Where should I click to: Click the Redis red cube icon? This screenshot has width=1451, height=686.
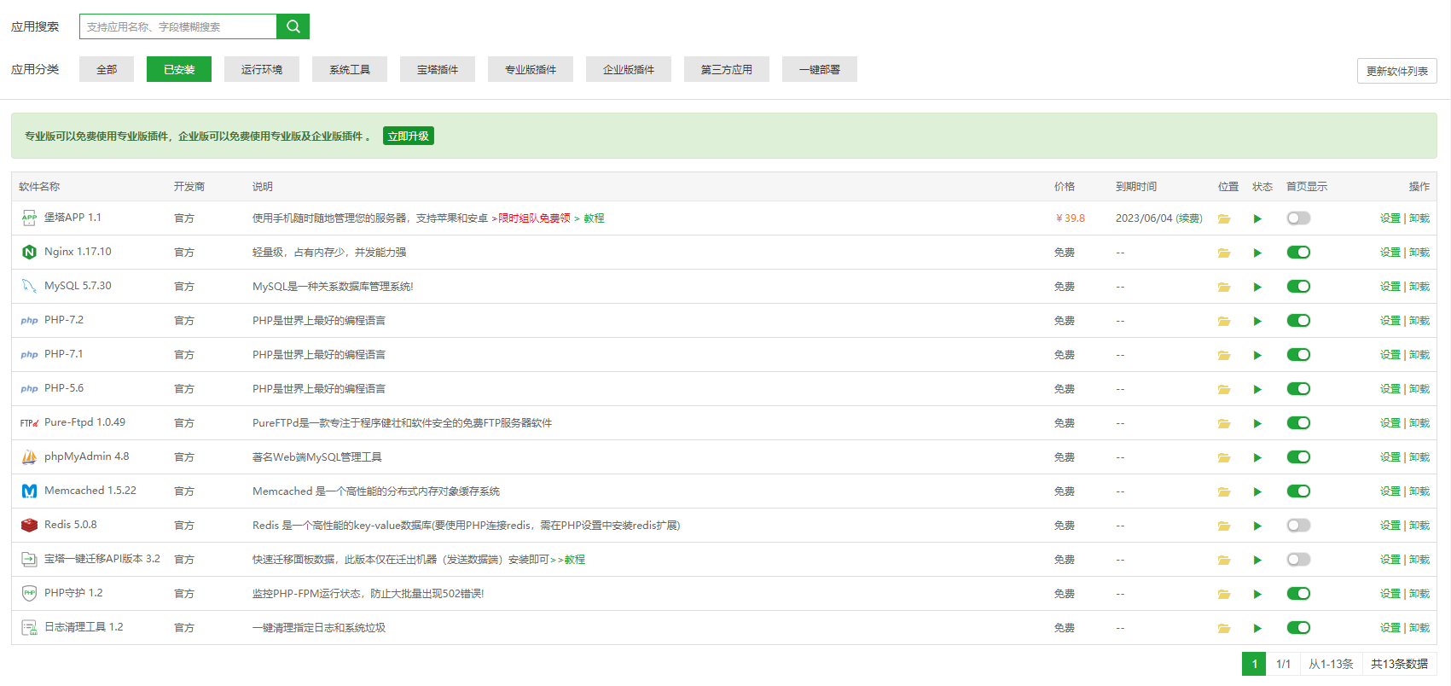29,525
